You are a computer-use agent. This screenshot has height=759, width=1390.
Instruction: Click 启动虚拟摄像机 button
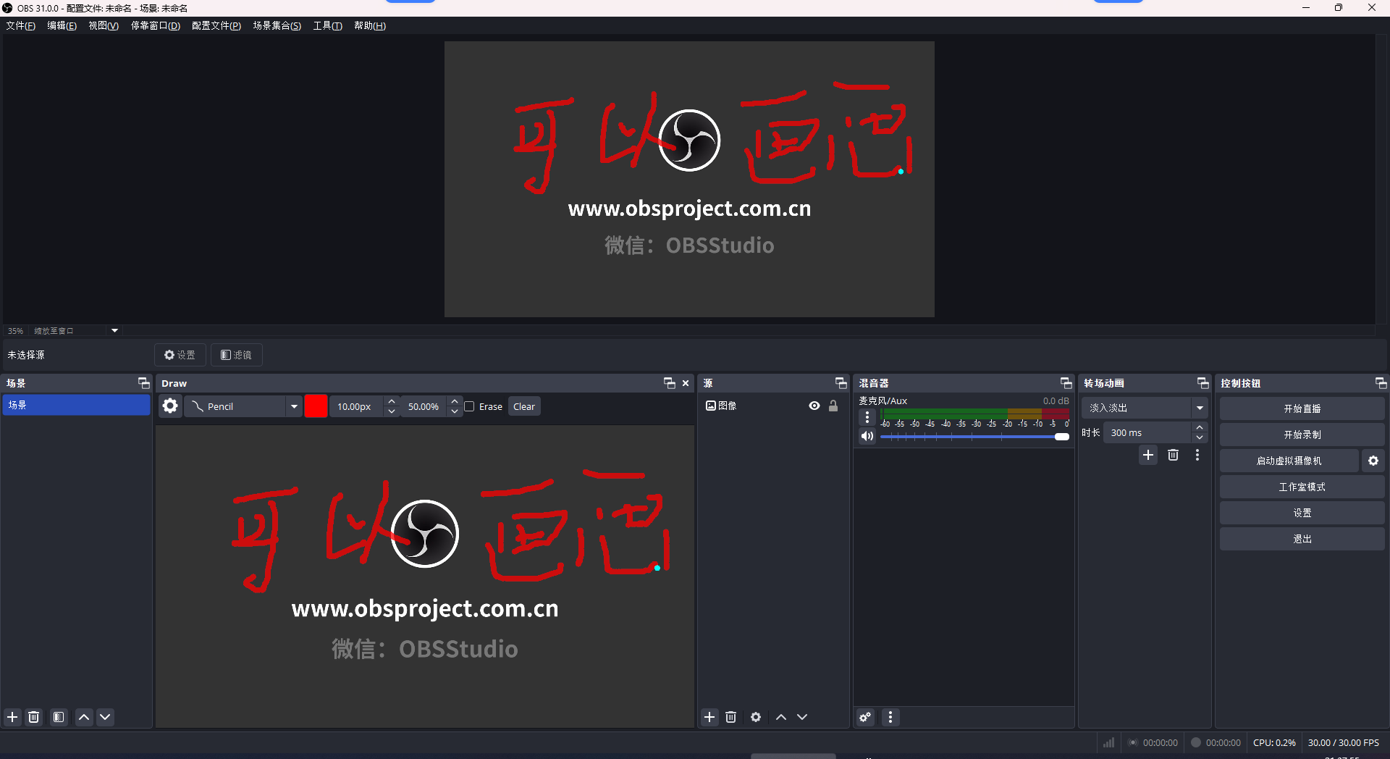(x=1289, y=461)
